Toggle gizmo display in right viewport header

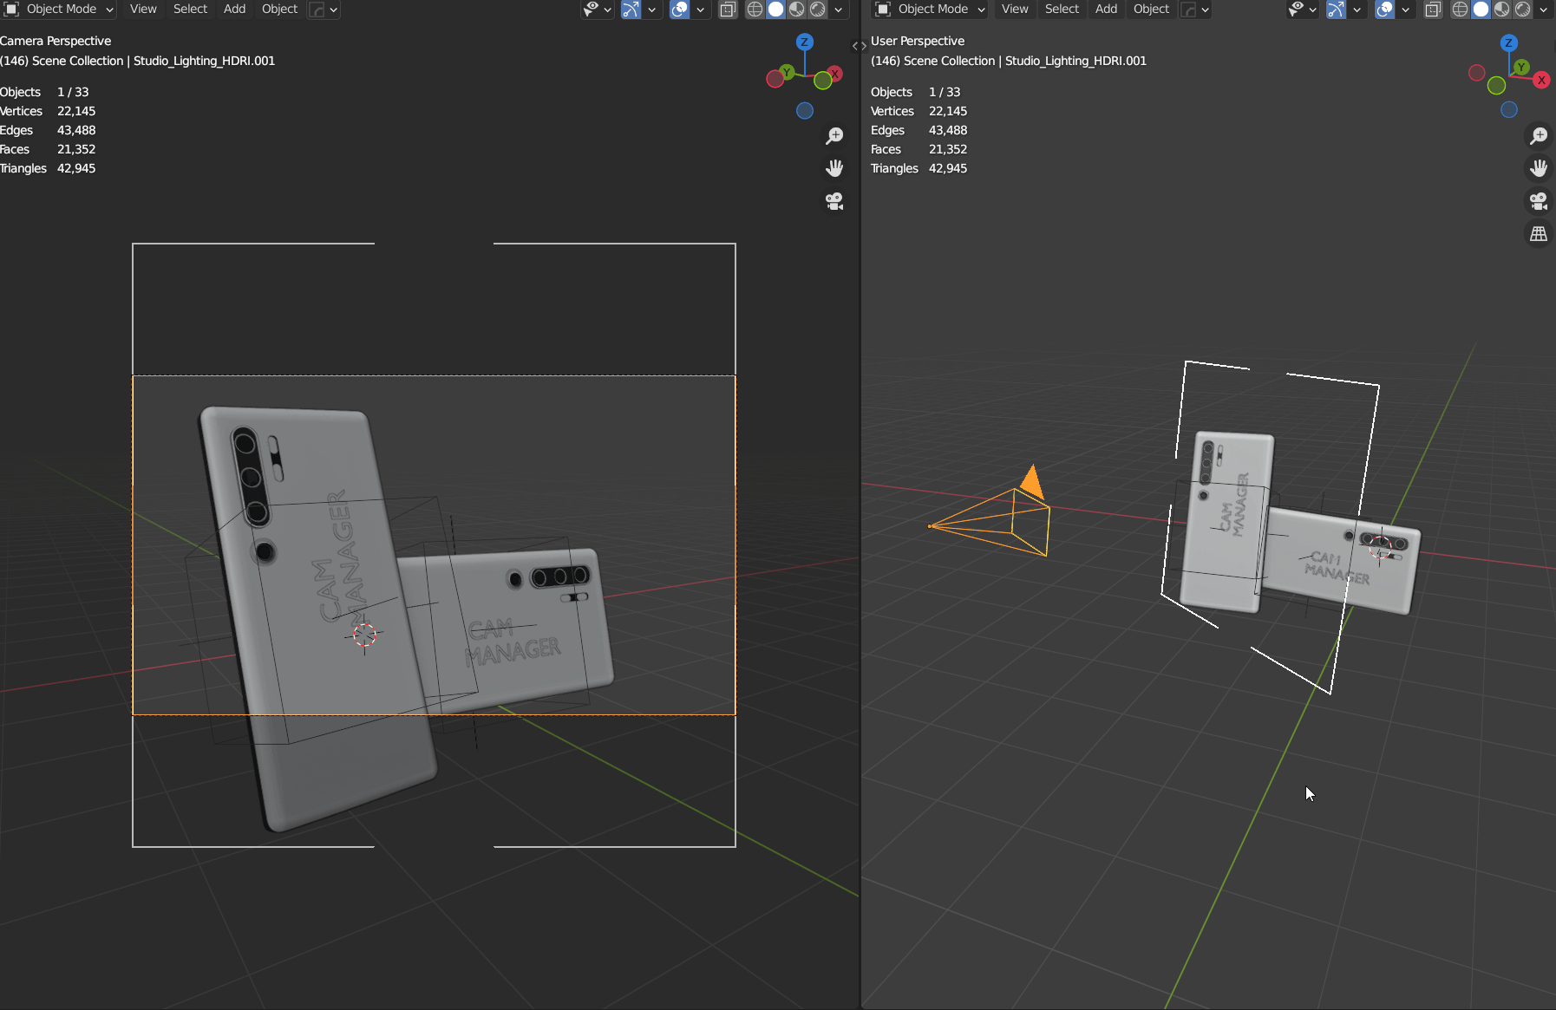[x=1336, y=10]
